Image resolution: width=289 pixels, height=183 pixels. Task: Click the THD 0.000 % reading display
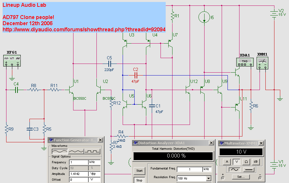tap(173, 156)
